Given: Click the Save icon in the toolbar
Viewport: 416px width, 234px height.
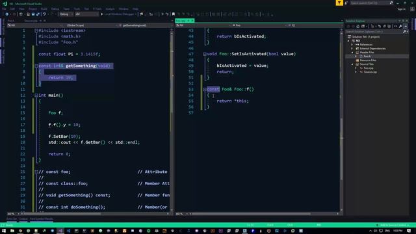Looking at the screenshot, I should coord(33,14).
